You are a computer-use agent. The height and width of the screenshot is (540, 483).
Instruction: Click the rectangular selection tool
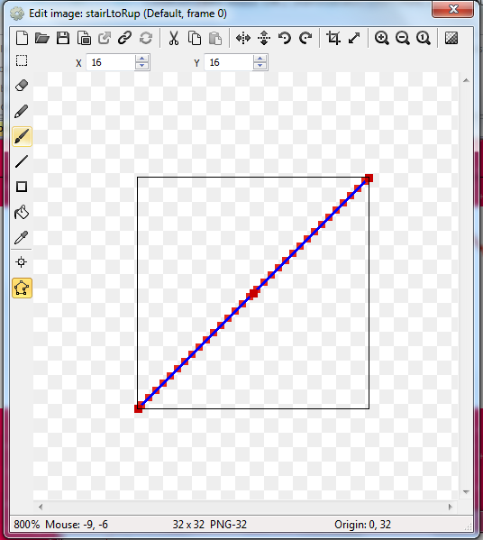click(x=22, y=61)
